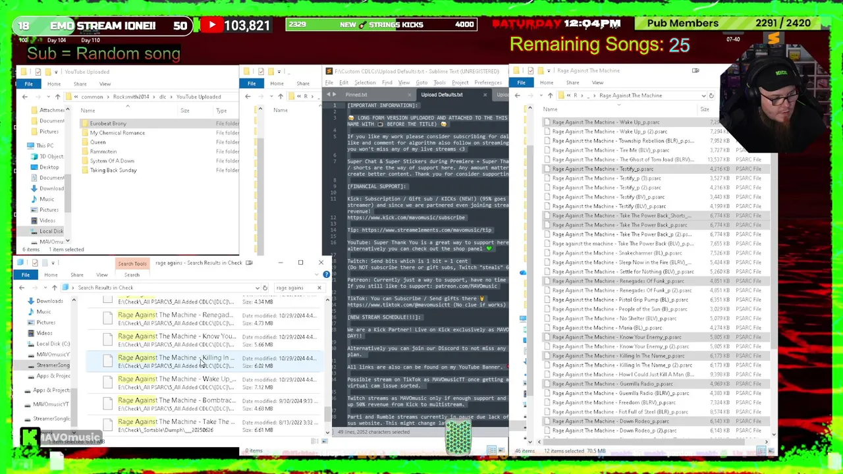Screen dimensions: 843x474
Task: Open the Rammstein folder
Action: 103,151
